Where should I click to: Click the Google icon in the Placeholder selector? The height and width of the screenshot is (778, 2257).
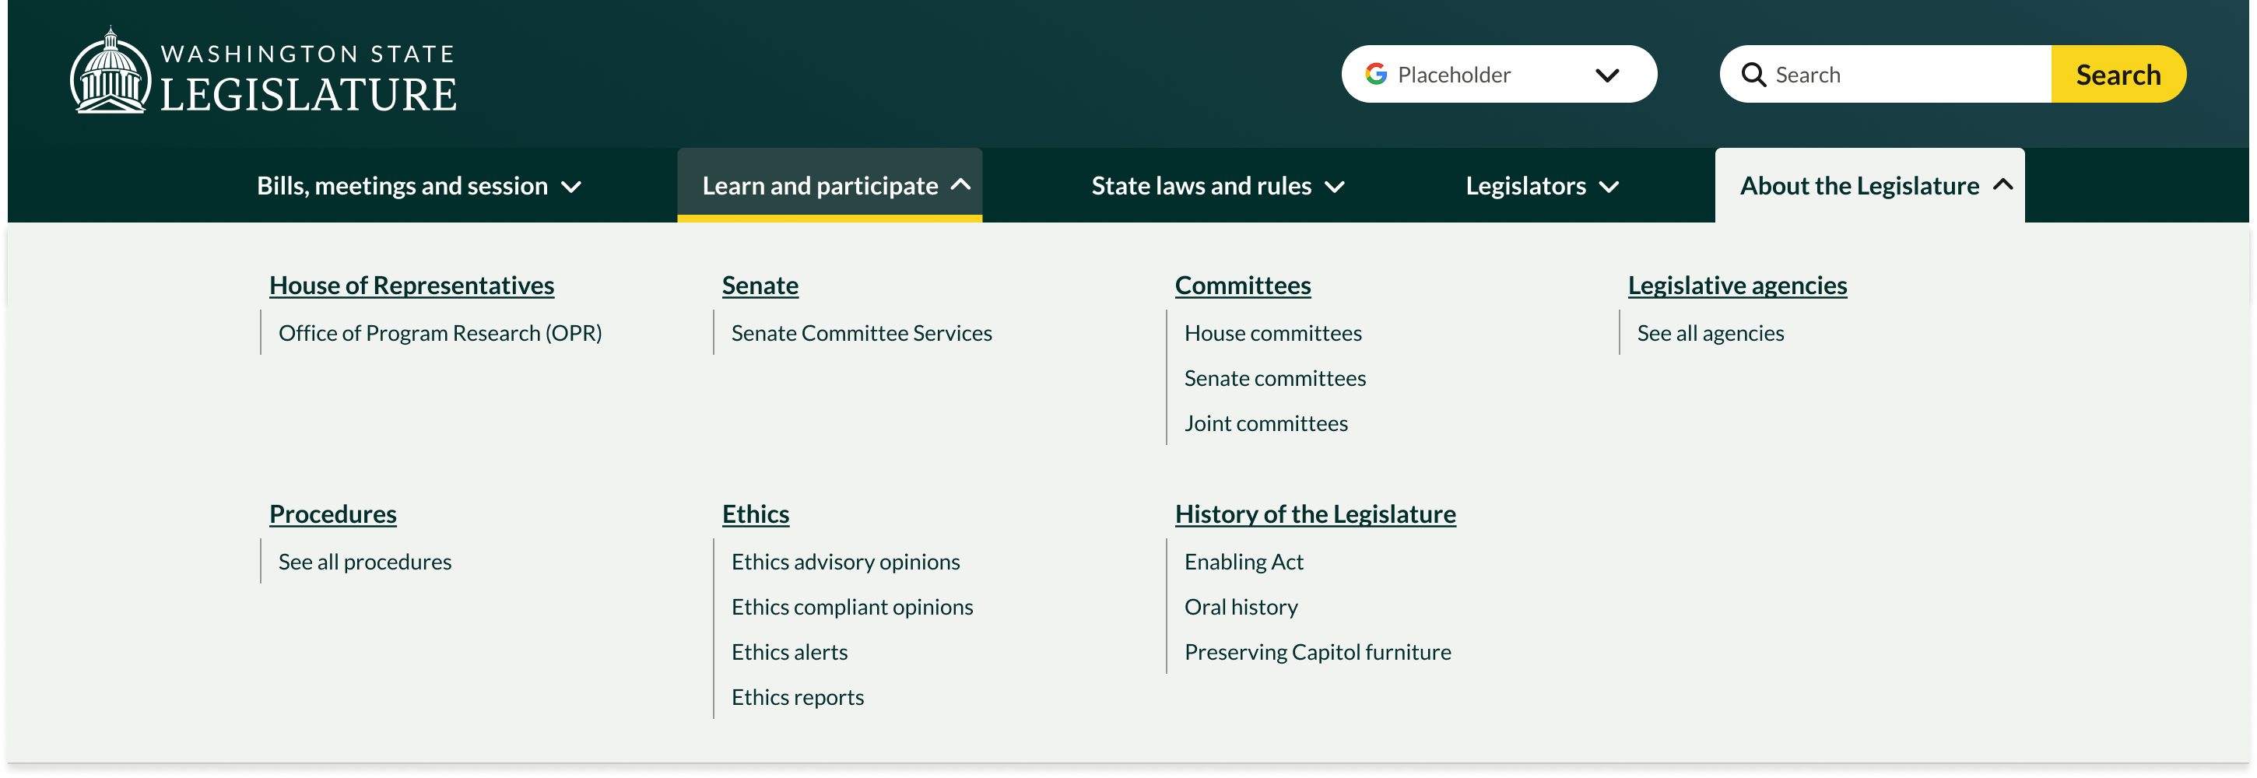tap(1378, 74)
